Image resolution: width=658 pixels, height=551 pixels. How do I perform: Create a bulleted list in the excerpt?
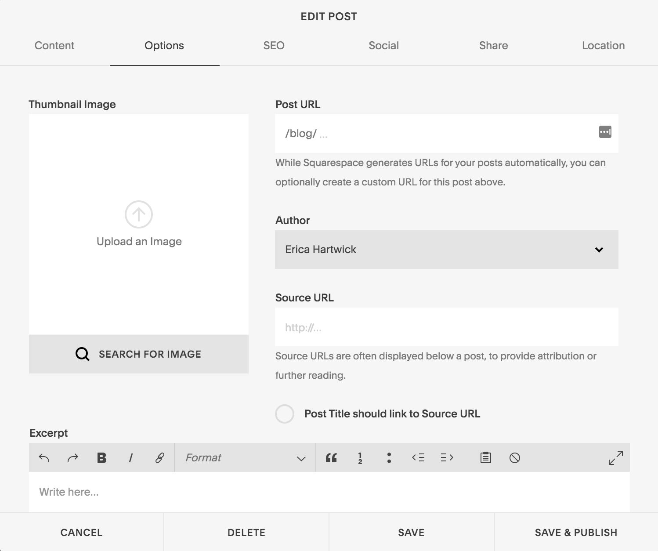(x=388, y=457)
